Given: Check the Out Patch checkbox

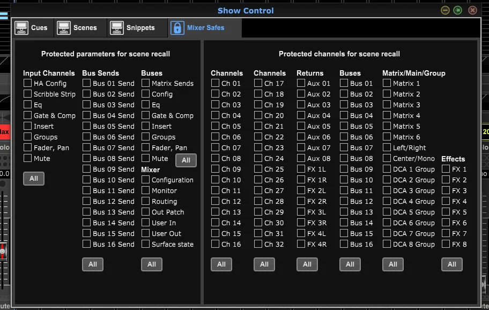Looking at the screenshot, I should (145, 212).
